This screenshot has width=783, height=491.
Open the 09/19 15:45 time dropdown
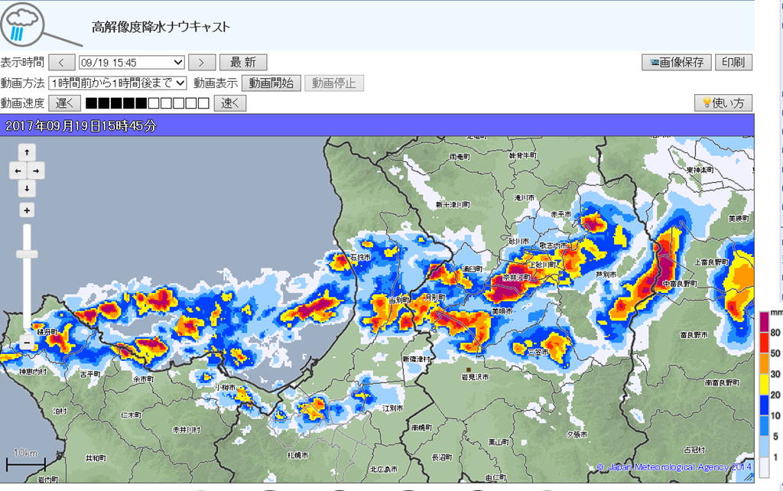coord(132,63)
